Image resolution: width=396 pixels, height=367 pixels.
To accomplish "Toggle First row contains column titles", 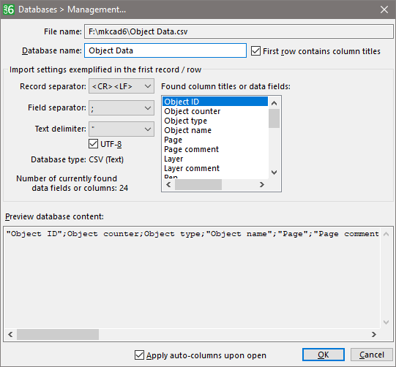I will coord(255,51).
